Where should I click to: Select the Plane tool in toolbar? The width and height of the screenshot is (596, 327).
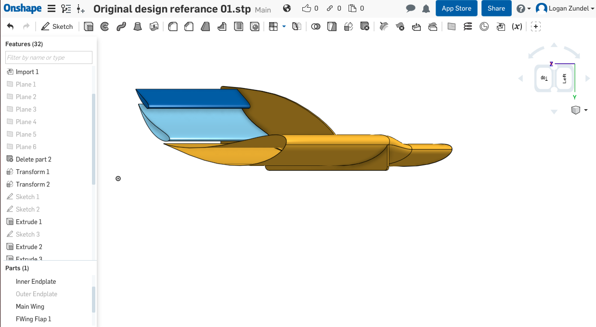point(452,26)
